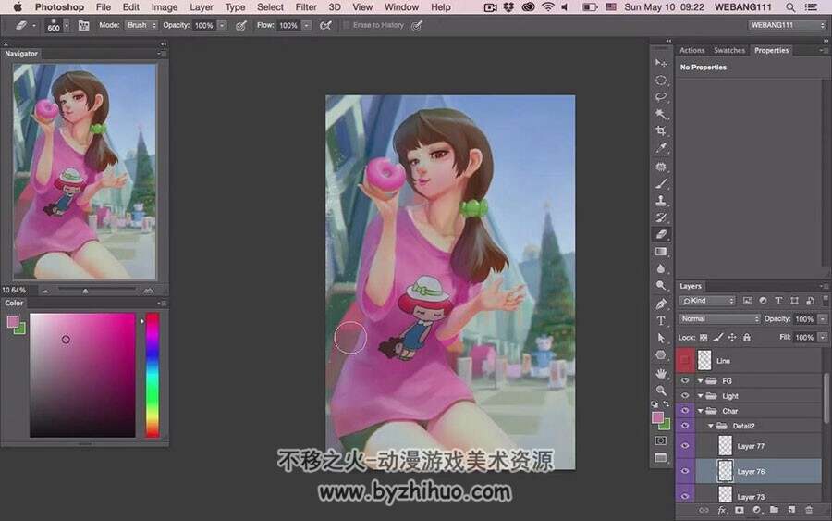Select the Eyedropper tool
Screen dimensions: 832x521
point(661,148)
